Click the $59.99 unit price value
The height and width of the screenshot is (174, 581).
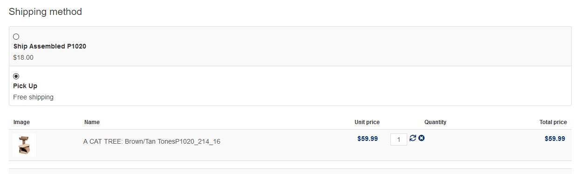(368, 139)
